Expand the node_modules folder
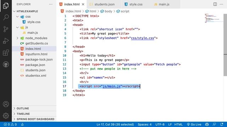The height and width of the screenshot is (127, 227). [x=17, y=38]
